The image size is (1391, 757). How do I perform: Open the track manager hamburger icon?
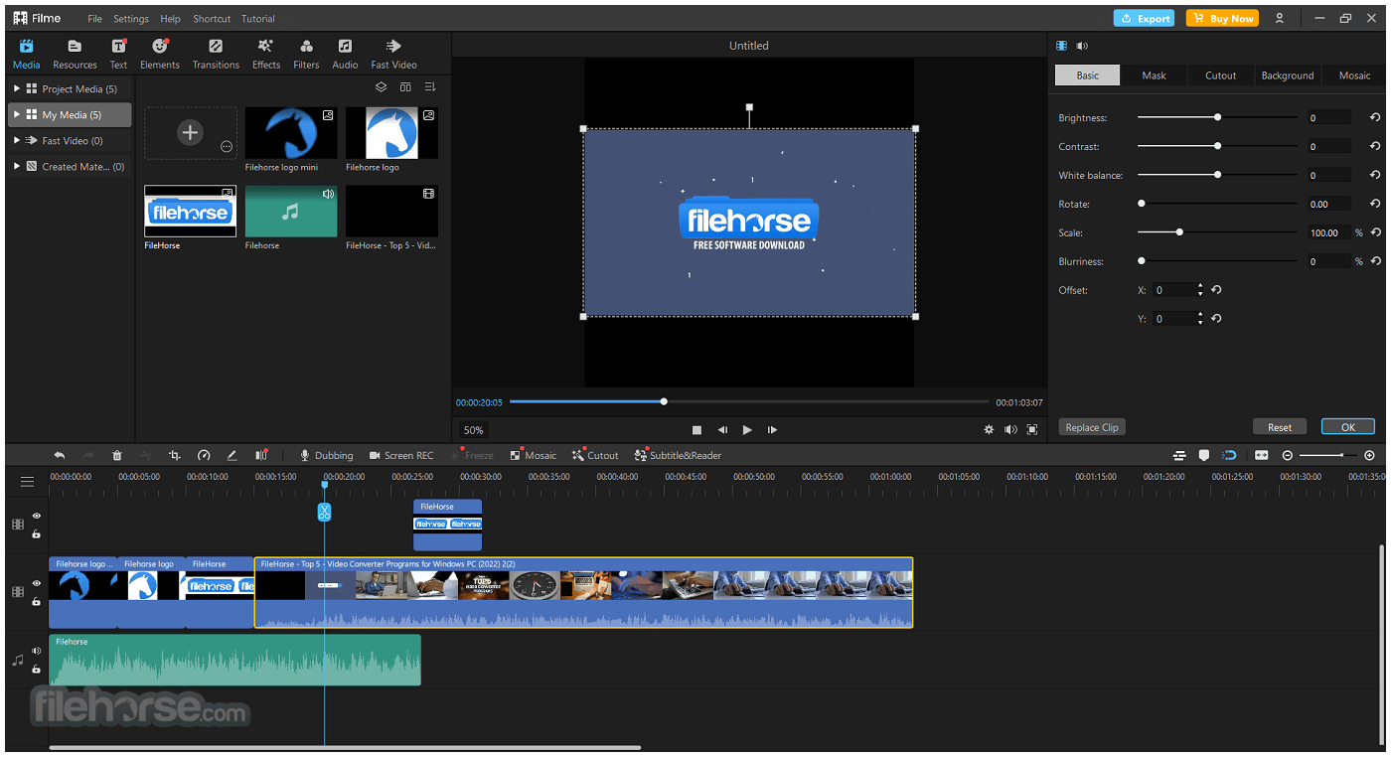[28, 482]
